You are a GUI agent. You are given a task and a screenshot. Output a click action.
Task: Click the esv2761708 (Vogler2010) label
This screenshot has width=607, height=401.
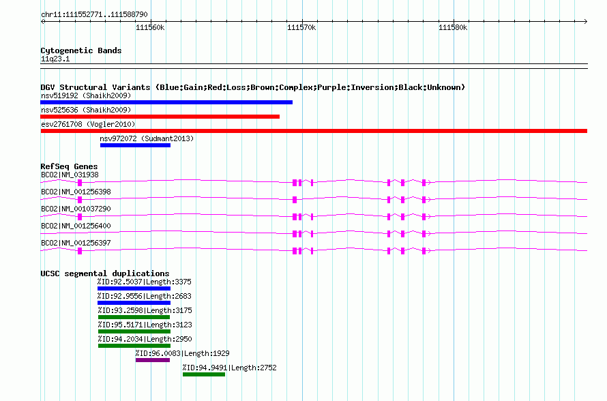(88, 124)
